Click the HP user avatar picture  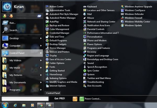[7, 7]
